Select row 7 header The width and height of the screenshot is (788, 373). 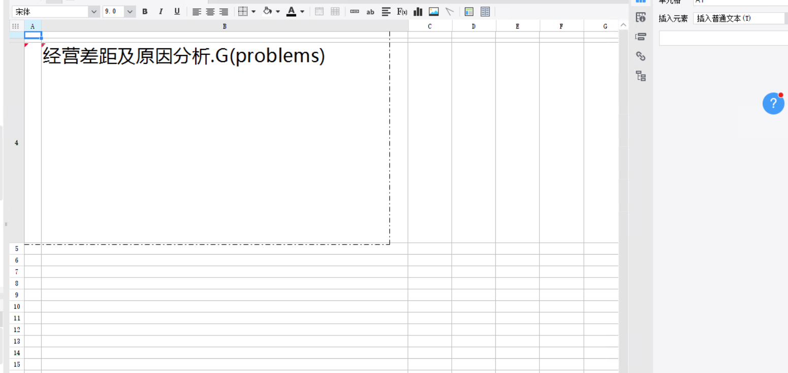[17, 272]
